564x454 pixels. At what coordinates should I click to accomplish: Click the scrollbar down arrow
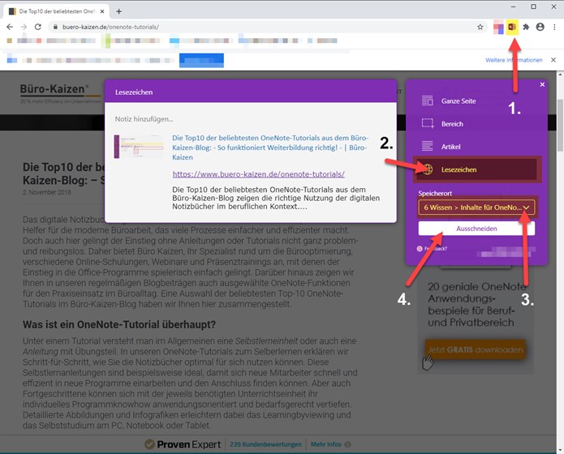point(560,450)
